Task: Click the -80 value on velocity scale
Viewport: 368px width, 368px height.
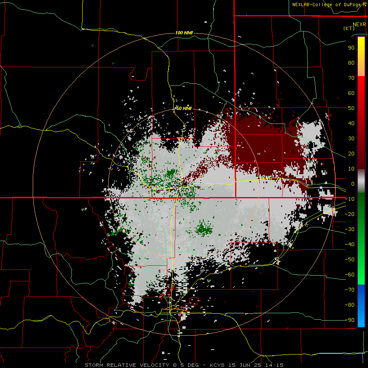Action: click(350, 305)
